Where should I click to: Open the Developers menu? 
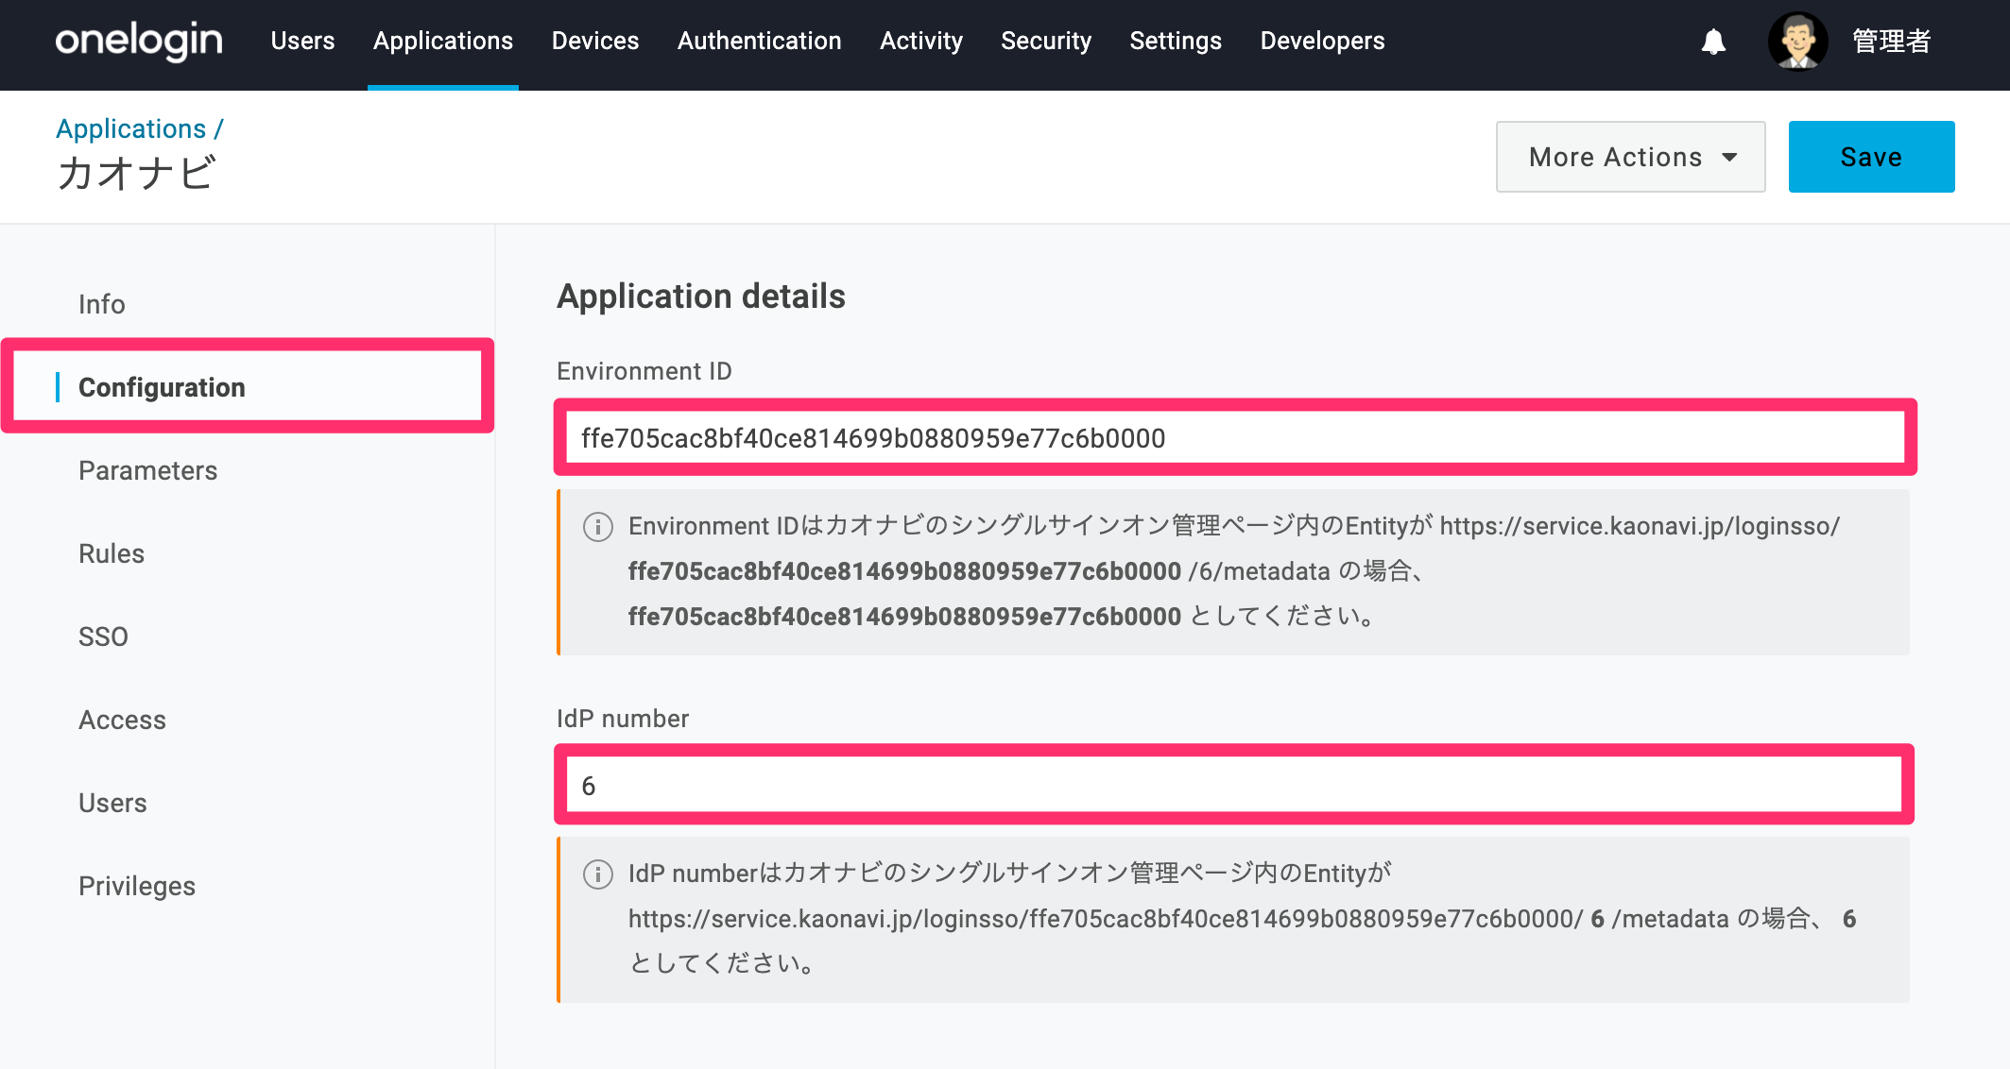pos(1323,41)
